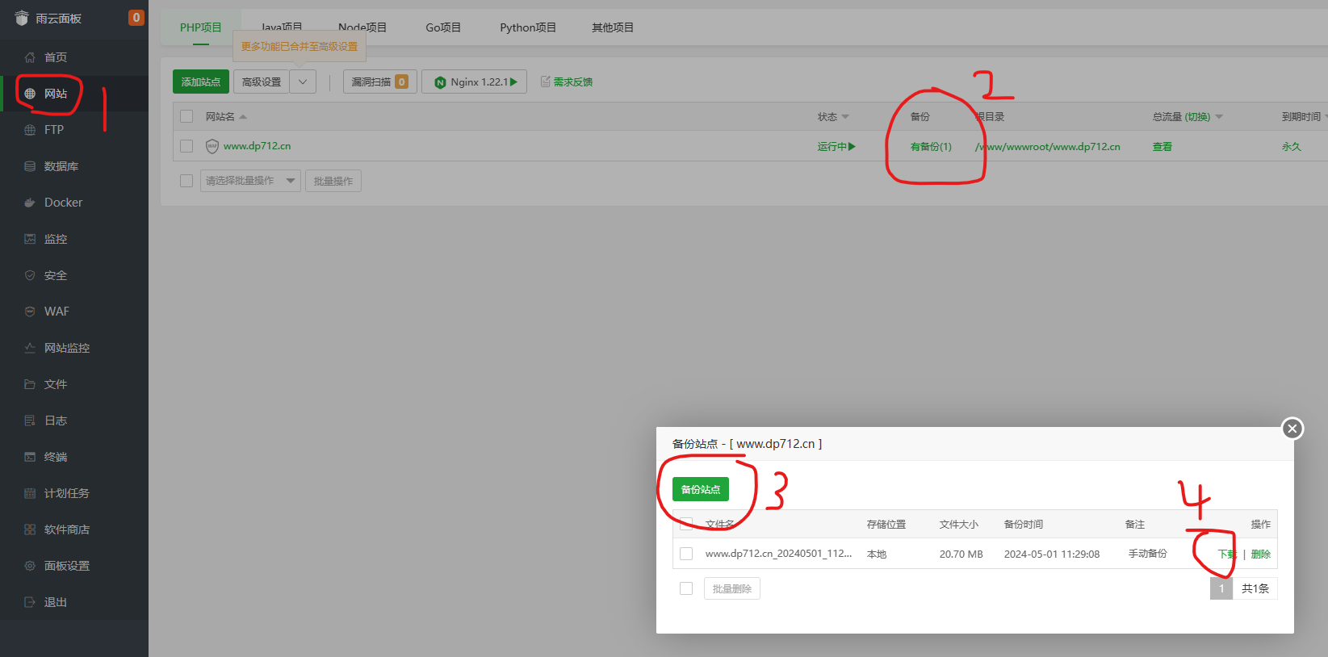Open the software store icon
The image size is (1328, 657).
30,529
